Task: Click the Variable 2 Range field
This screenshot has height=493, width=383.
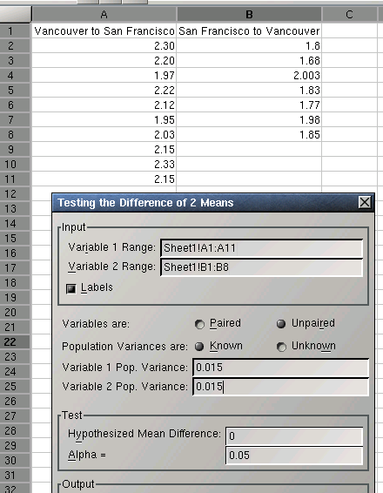Action: point(261,267)
